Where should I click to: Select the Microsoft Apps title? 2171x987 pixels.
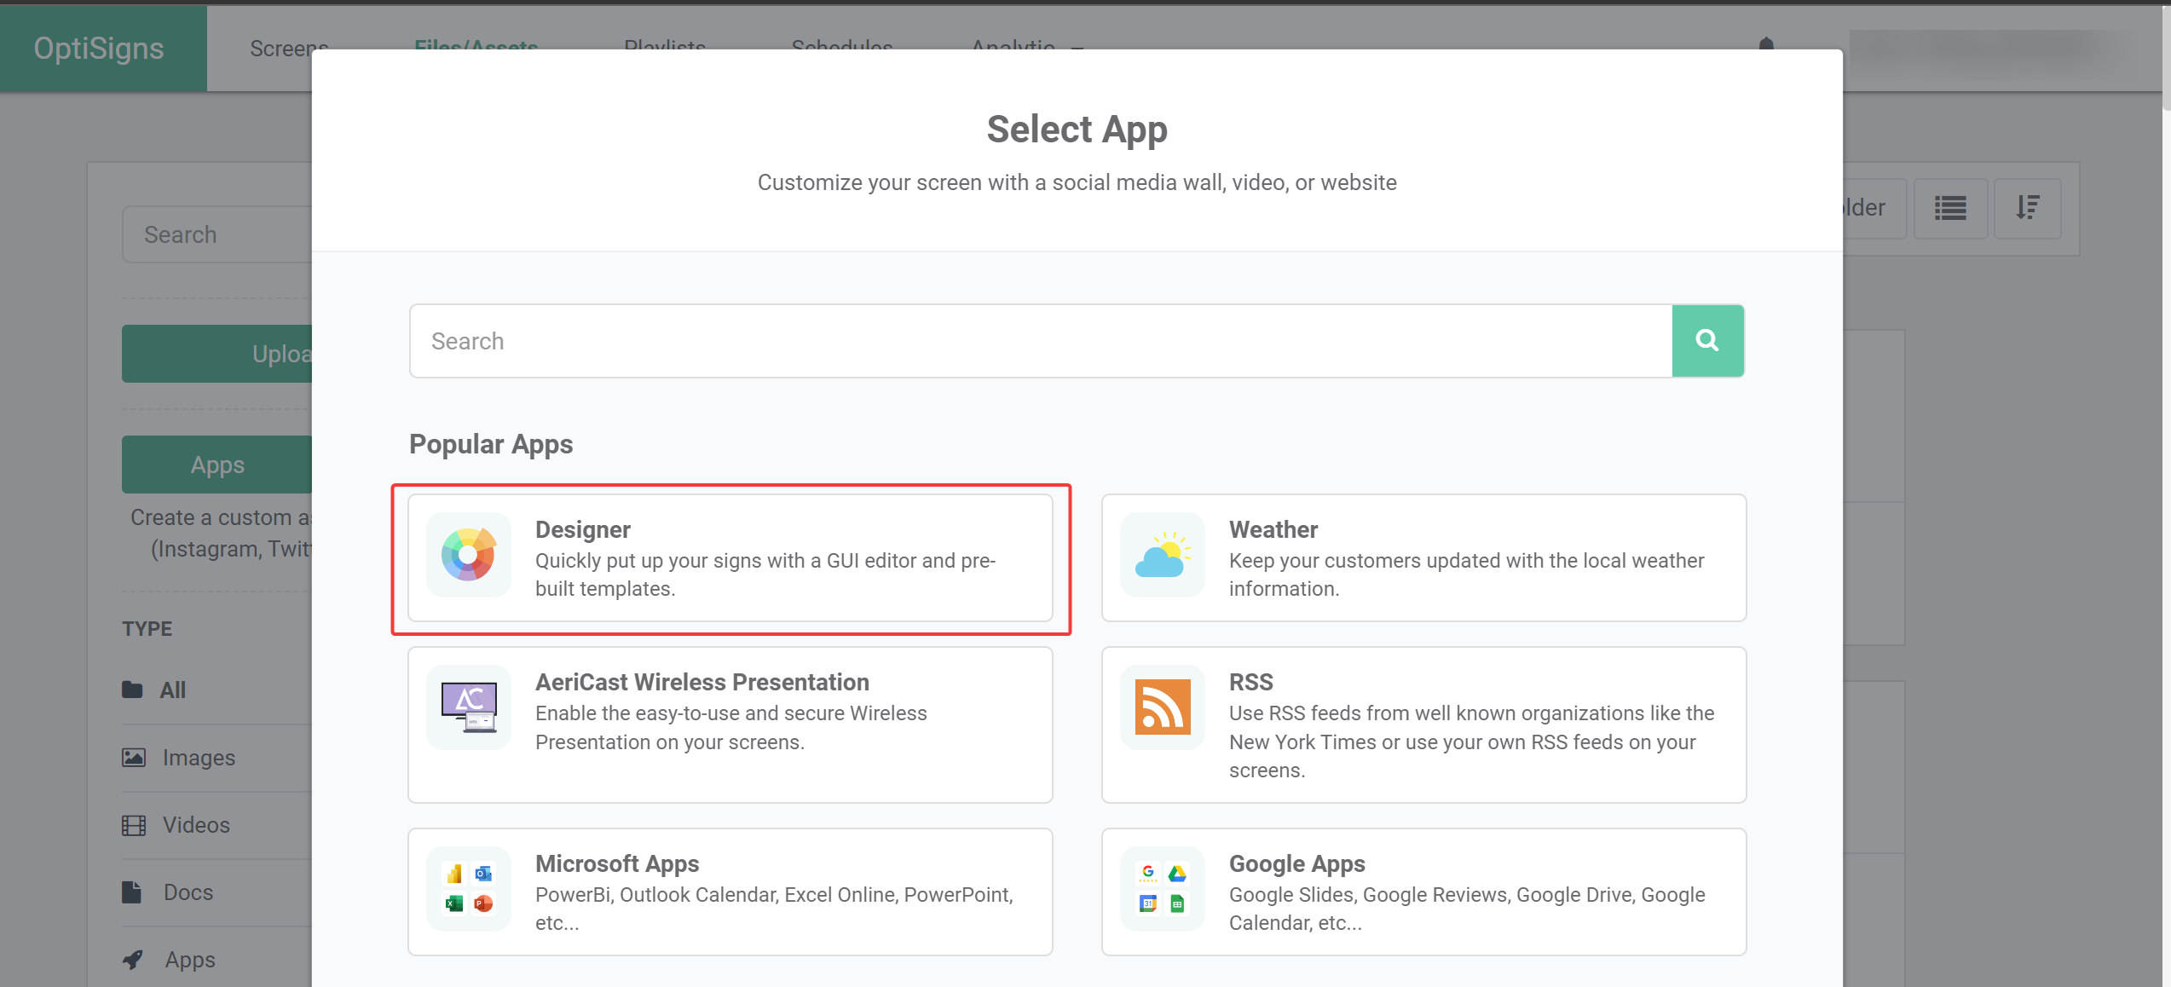617,863
